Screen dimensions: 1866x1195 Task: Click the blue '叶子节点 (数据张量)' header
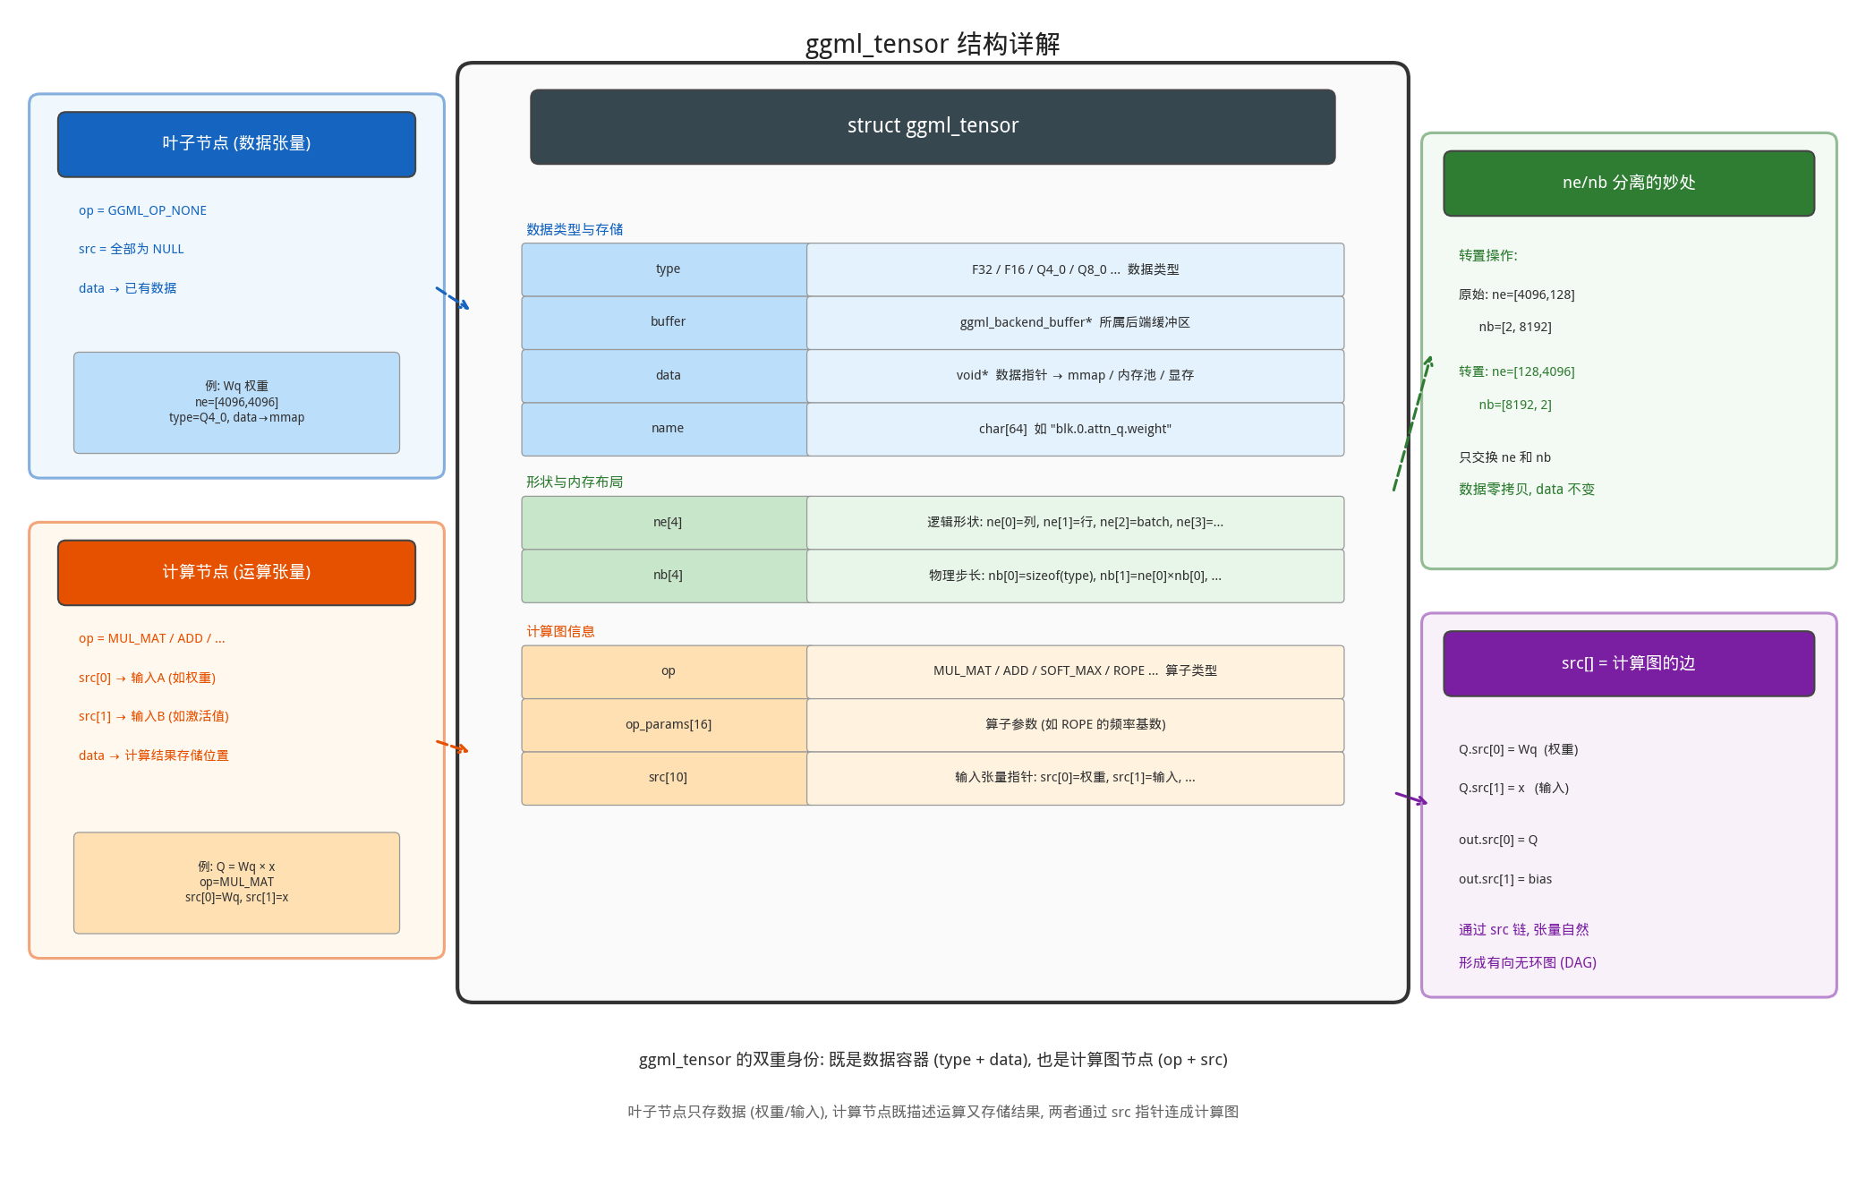click(236, 144)
